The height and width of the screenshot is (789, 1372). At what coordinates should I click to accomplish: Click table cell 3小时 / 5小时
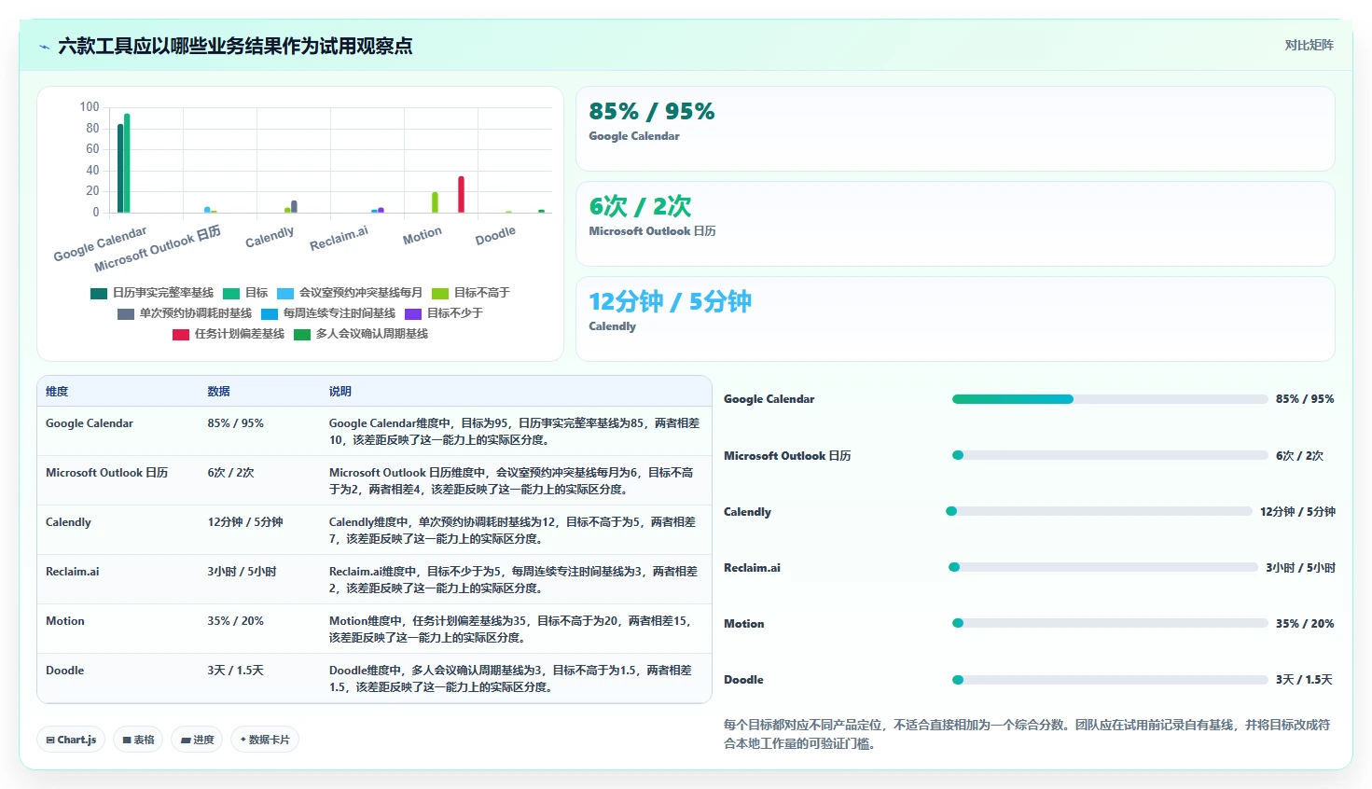pyautogui.click(x=243, y=572)
